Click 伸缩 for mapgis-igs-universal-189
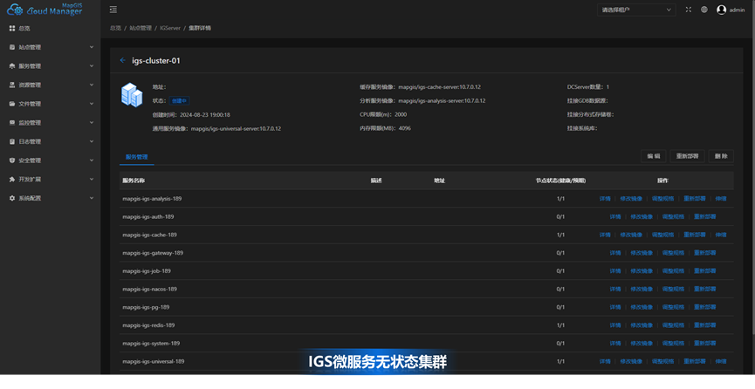This screenshot has height=389, width=755. (721, 362)
